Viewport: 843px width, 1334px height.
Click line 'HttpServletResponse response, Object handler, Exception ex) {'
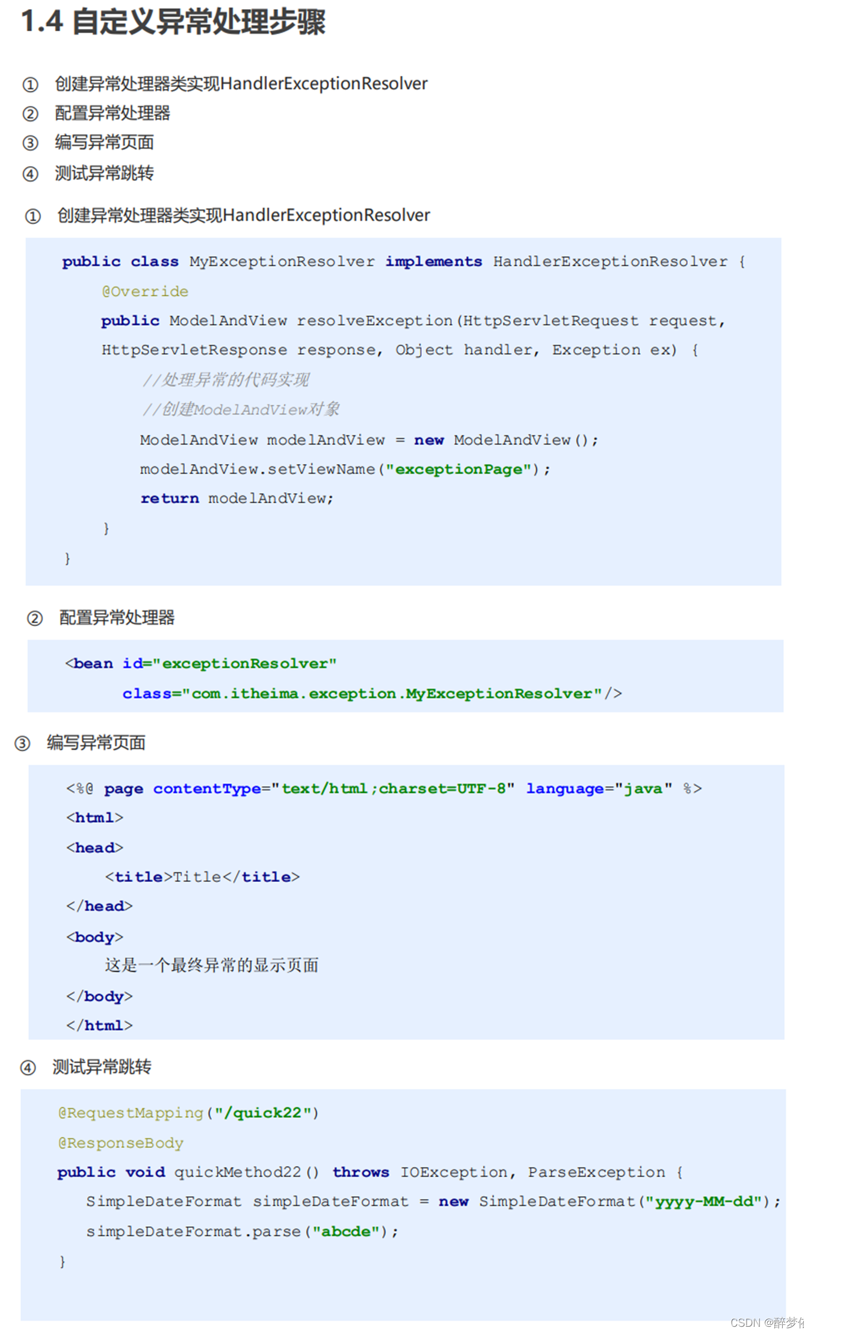(x=400, y=350)
